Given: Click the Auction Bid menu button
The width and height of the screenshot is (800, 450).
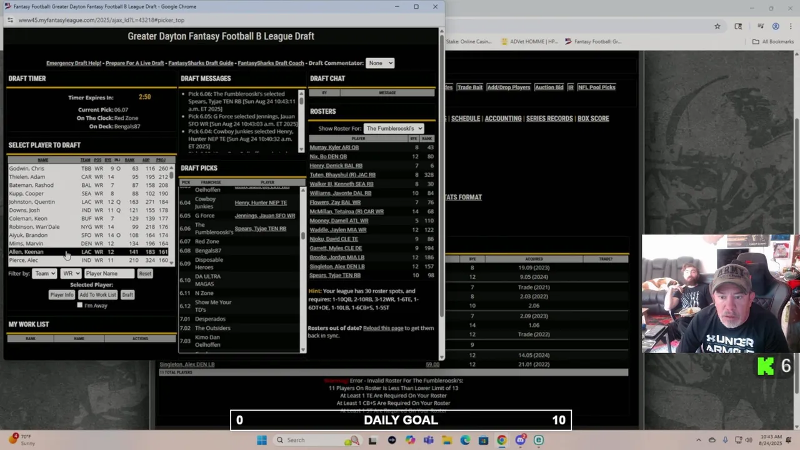Looking at the screenshot, I should (549, 87).
